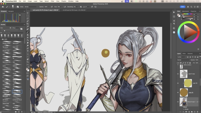Switch to the Channels tab
This screenshot has height=113, width=201.
point(190,54)
